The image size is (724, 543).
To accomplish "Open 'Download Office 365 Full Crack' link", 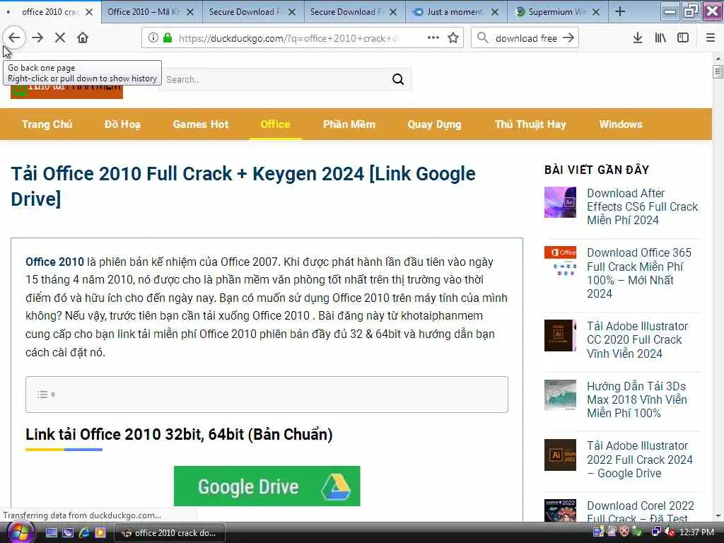I will point(639,273).
